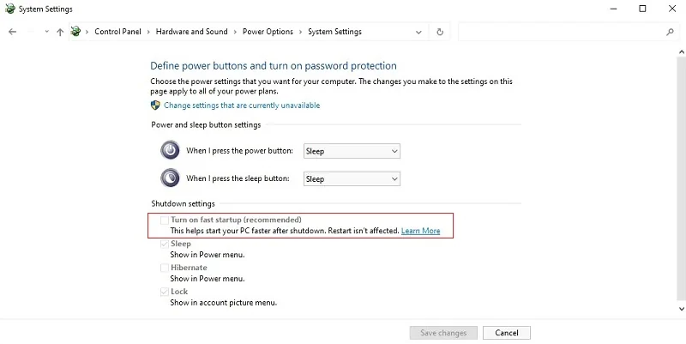Click the Refresh address bar icon
The height and width of the screenshot is (344, 686).
coord(440,32)
